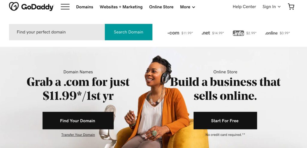307x148 pixels.
Task: Select the .online domain offer
Action: 277,33
